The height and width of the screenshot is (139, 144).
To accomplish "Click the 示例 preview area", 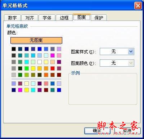I will click(x=103, y=89).
